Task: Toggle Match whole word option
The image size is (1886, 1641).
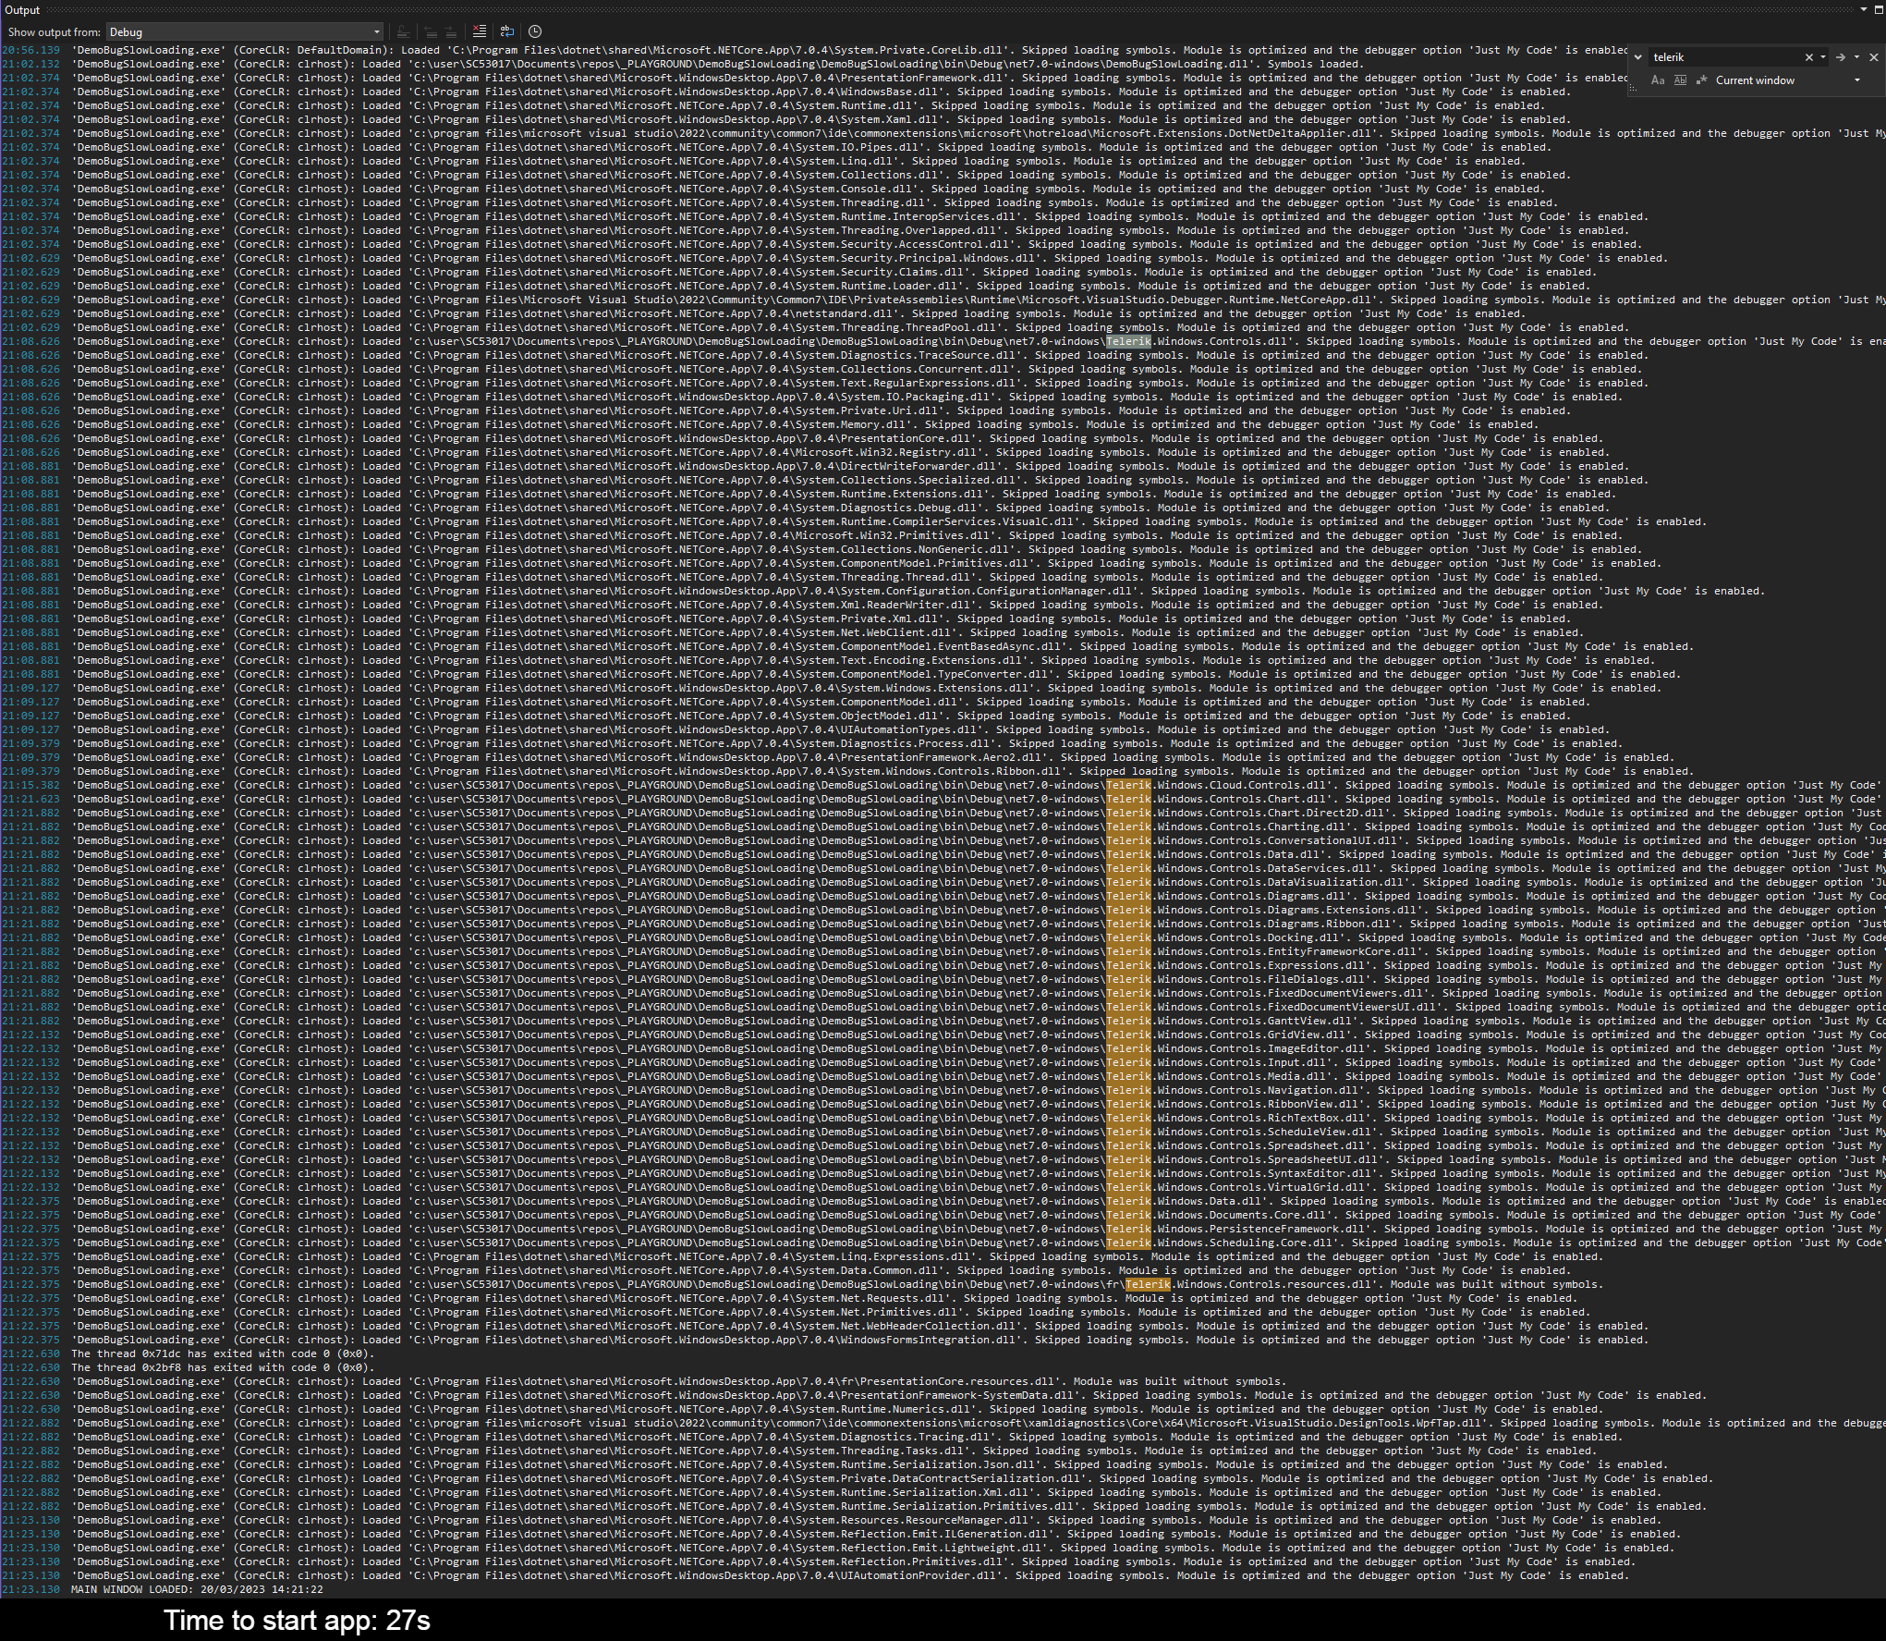Action: 1680,80
